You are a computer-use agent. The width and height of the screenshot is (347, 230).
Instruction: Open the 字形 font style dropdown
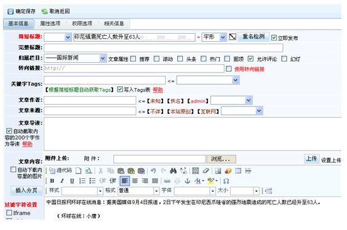213,37
